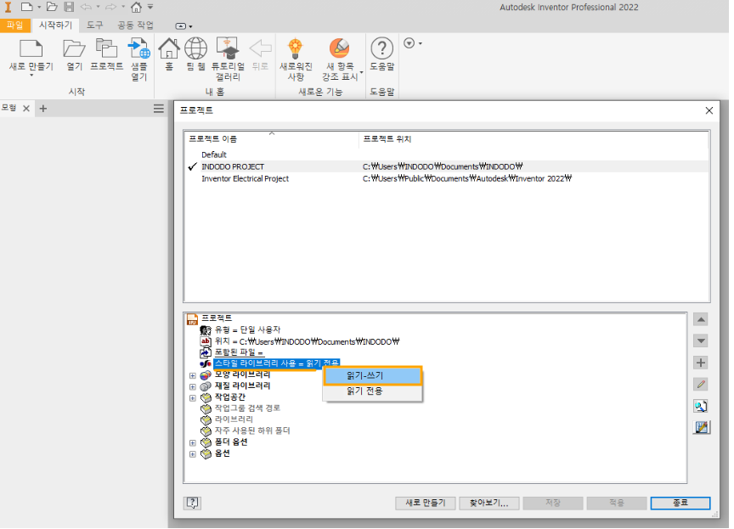The width and height of the screenshot is (734, 529).
Task: Click the Redo arrow in quick access toolbar
Action: [111, 7]
